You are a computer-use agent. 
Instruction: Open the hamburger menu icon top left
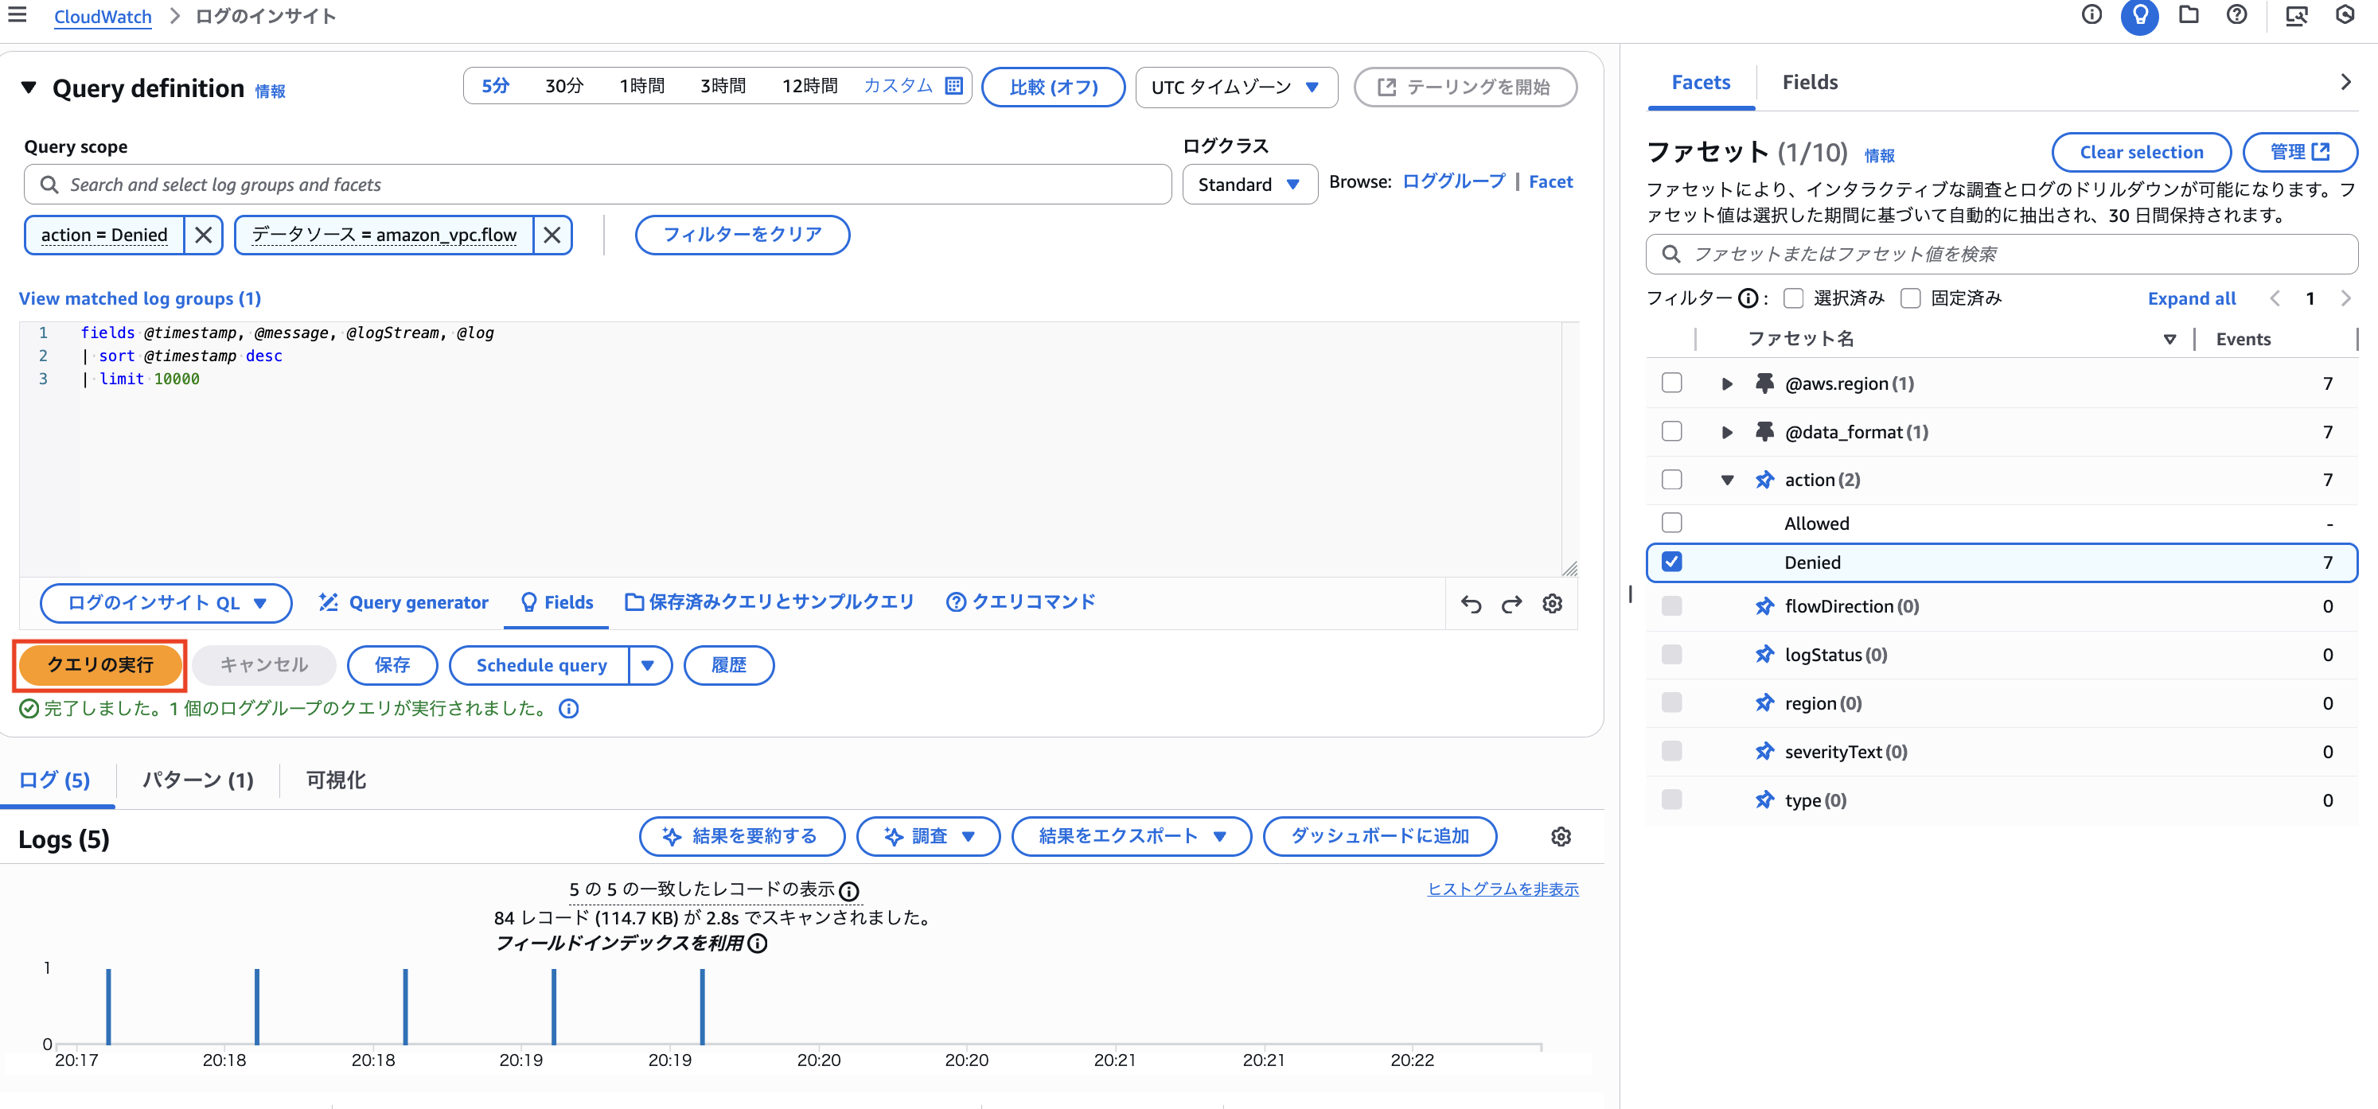pos(17,16)
